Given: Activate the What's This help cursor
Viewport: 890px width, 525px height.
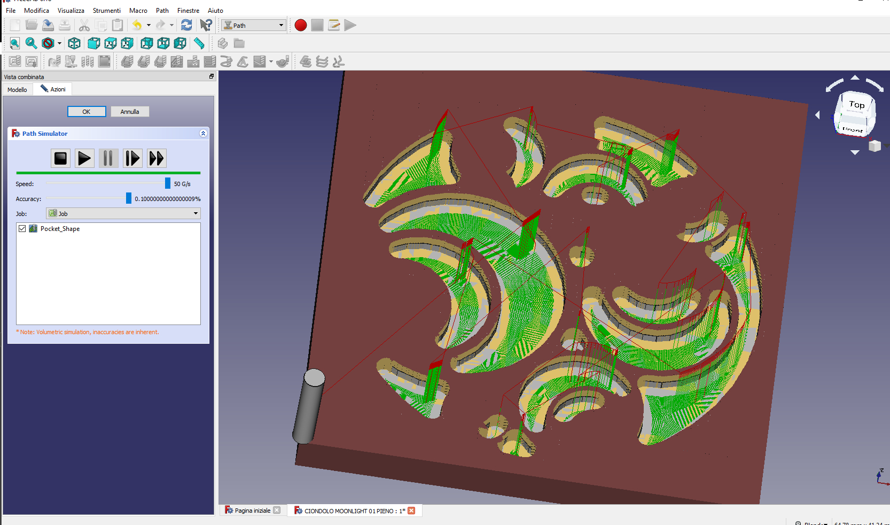Looking at the screenshot, I should [206, 25].
